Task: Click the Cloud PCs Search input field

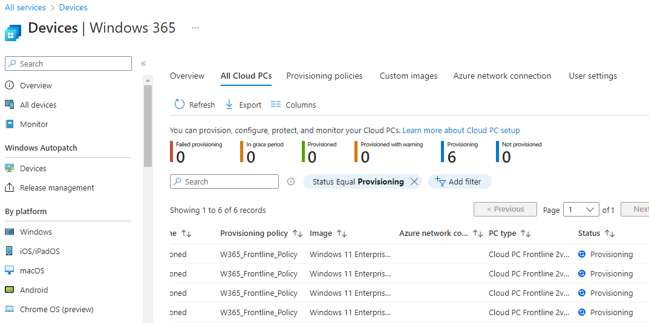Action: 224,181
